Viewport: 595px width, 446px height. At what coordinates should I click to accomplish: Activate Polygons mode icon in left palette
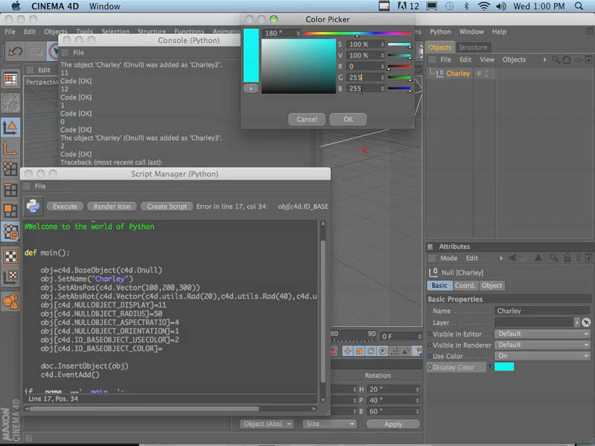click(x=10, y=210)
